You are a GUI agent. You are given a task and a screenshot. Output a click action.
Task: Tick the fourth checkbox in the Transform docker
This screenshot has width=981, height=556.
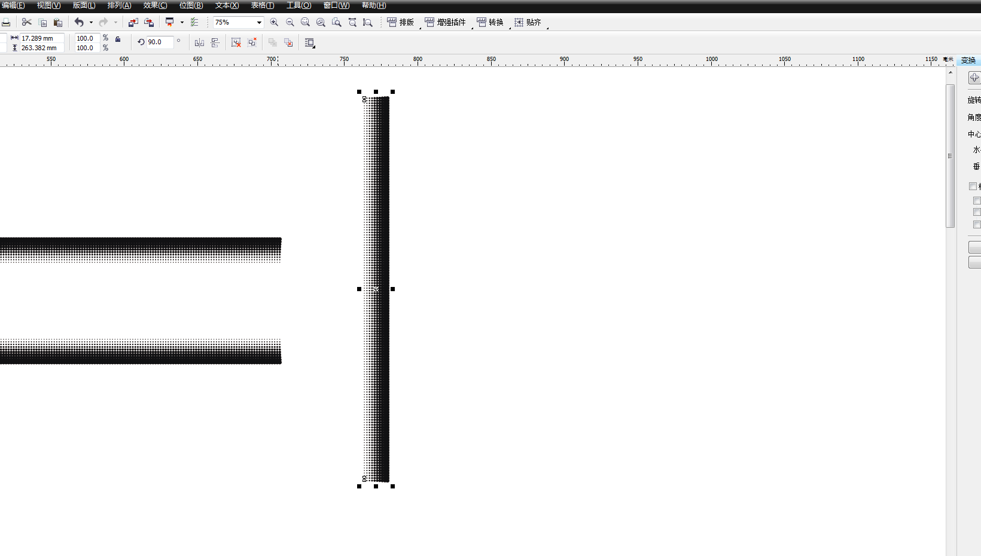click(977, 225)
